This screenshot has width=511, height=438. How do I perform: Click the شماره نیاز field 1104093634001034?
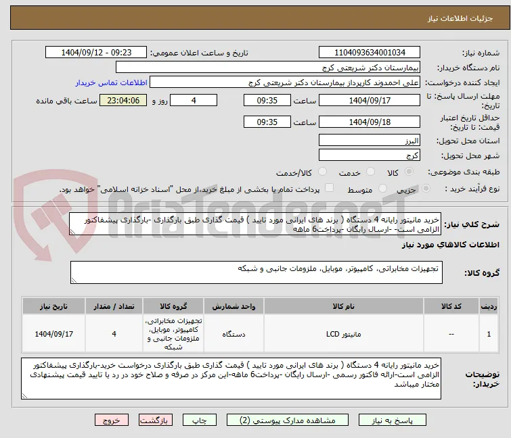pos(370,53)
